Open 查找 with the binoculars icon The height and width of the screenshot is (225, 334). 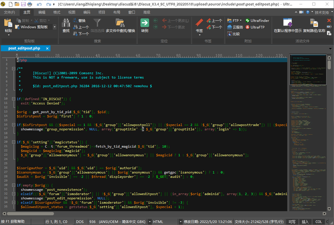click(66, 23)
